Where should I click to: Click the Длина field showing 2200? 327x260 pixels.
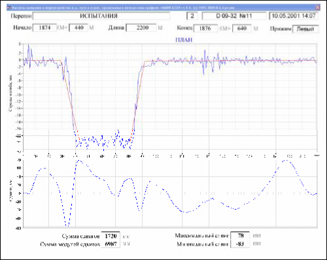141,28
